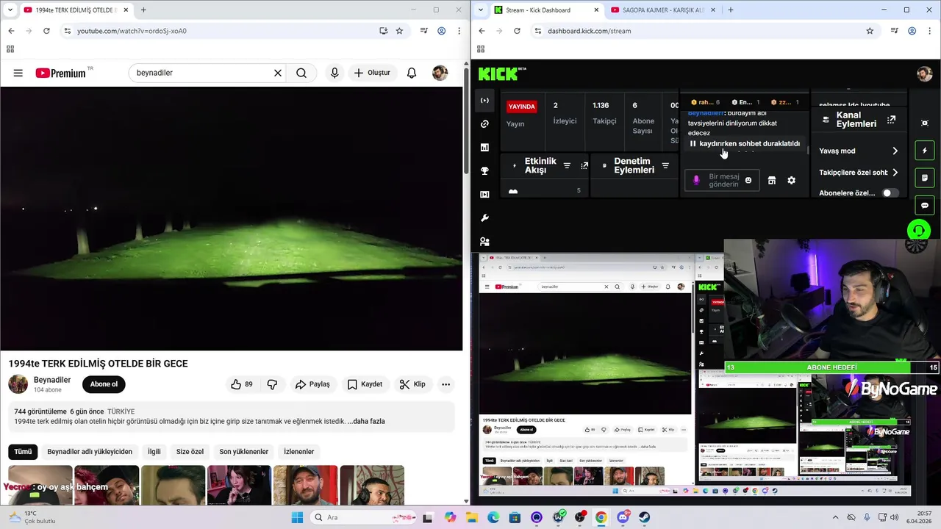Open wrench tools icon in Kick sidebar
Screen dimensions: 941x529
click(484, 218)
